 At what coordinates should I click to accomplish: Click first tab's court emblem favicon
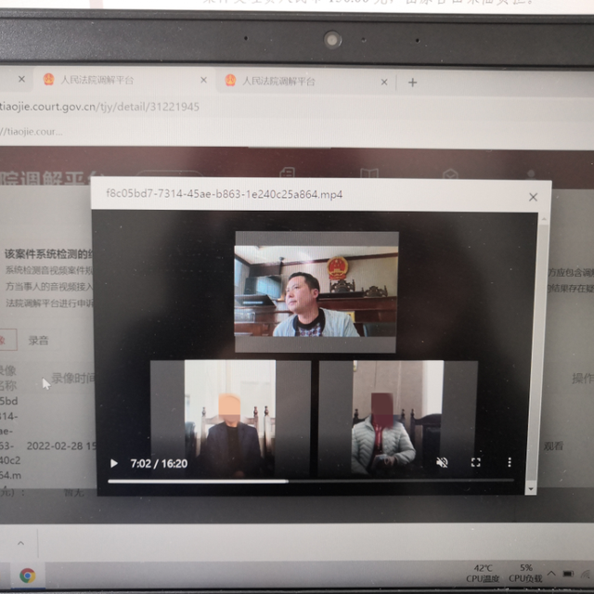tap(48, 80)
